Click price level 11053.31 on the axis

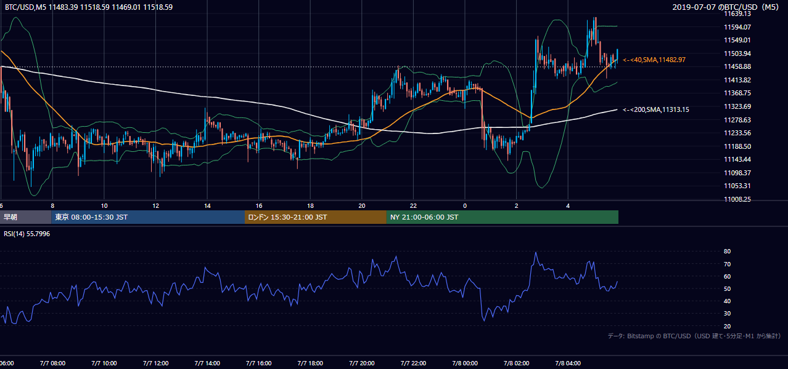pyautogui.click(x=737, y=186)
